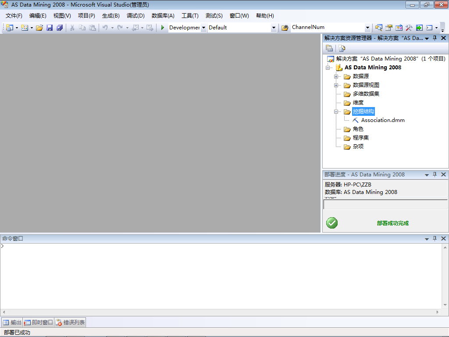Select the 角色 folder
Image resolution: width=449 pixels, height=337 pixels.
(x=358, y=129)
